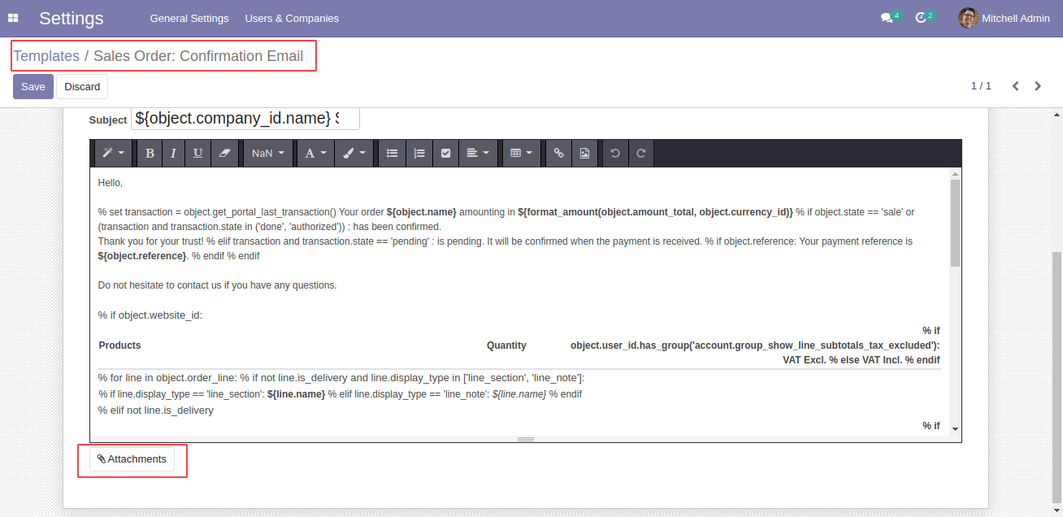Click the checklist icon in the toolbar
1063x517 pixels.
(445, 153)
